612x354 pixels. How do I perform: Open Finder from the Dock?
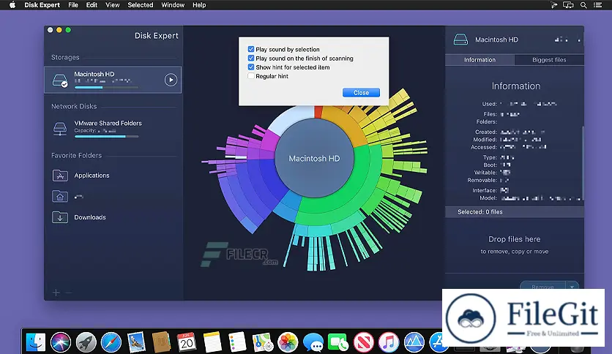pos(36,342)
